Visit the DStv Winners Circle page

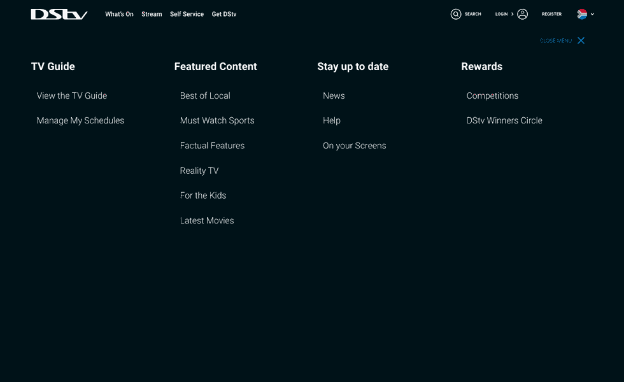tap(504, 120)
